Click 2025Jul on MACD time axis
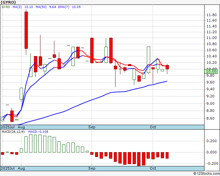This screenshot has height=176, width=220. click(x=8, y=168)
